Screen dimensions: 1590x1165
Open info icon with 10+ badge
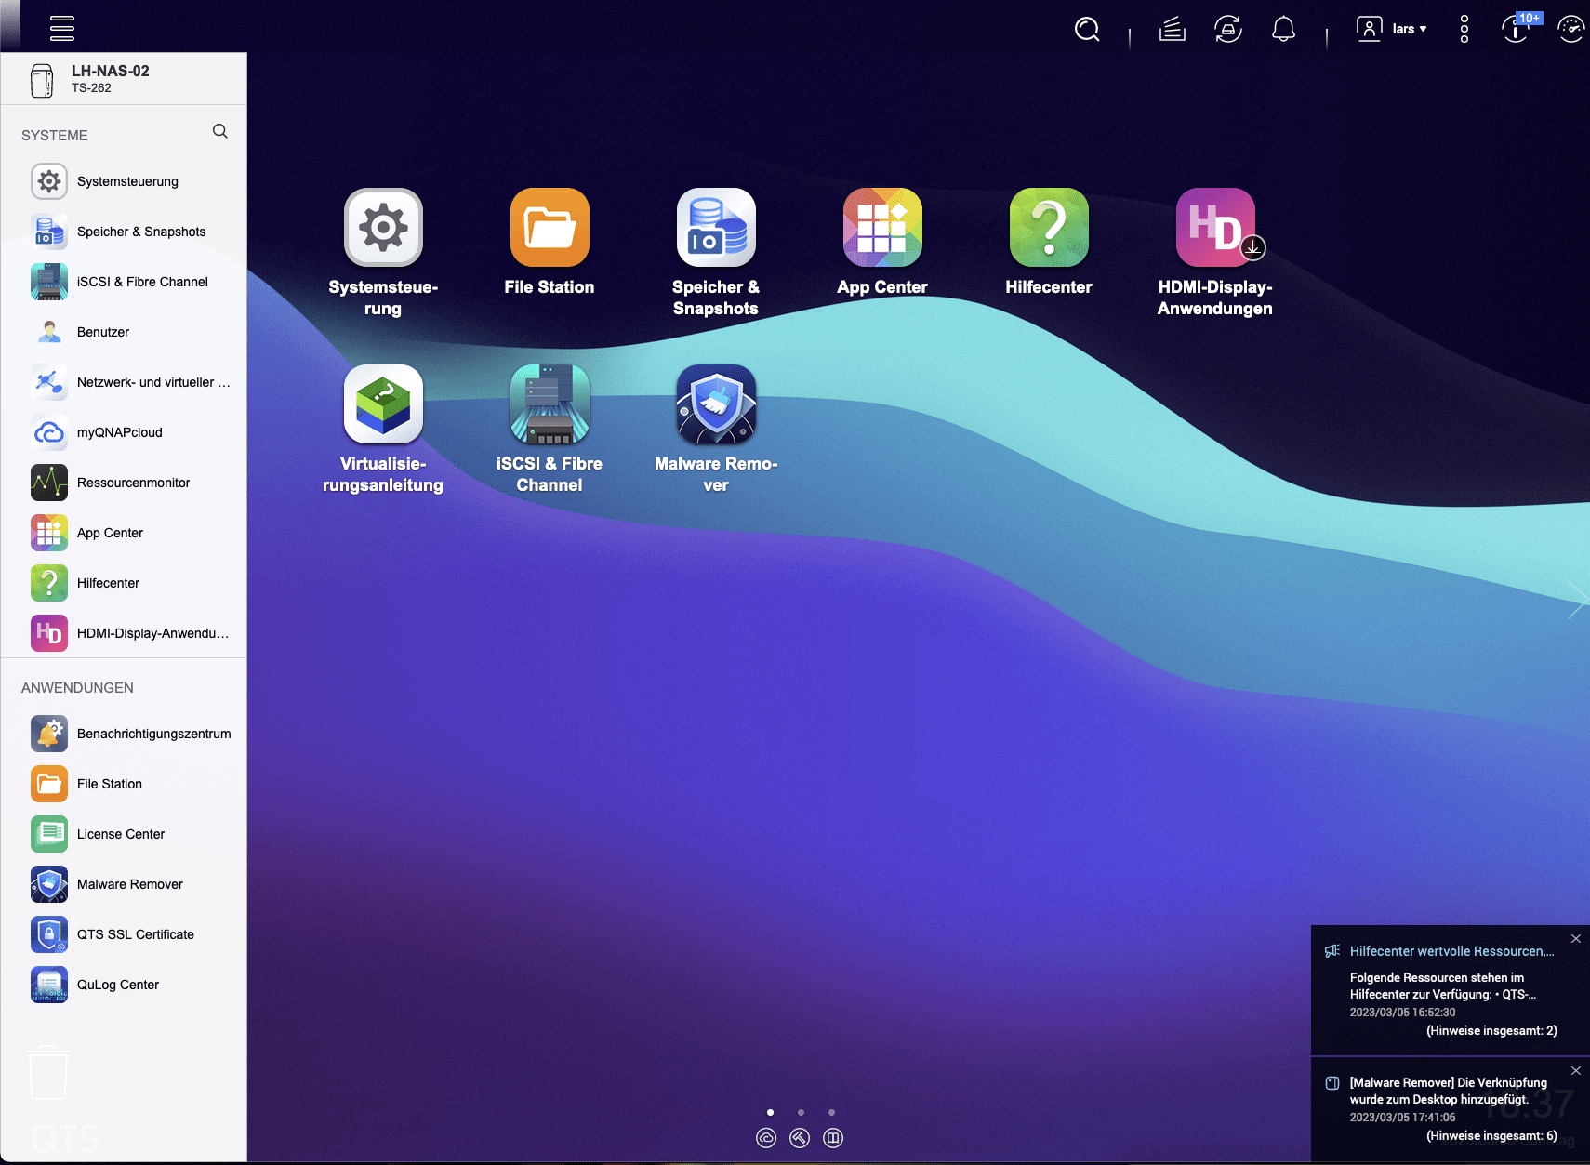(x=1518, y=28)
